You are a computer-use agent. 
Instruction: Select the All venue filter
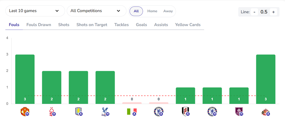[x=136, y=11]
